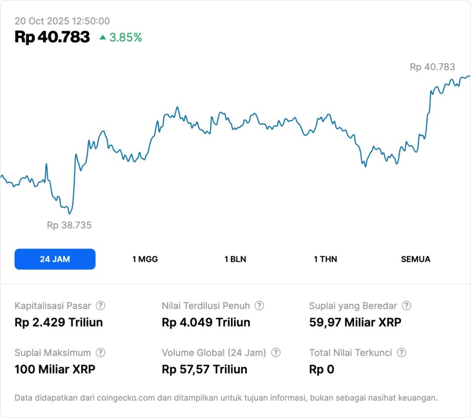Click the main Rp 40.783 price heading
471x418 pixels.
52,37
